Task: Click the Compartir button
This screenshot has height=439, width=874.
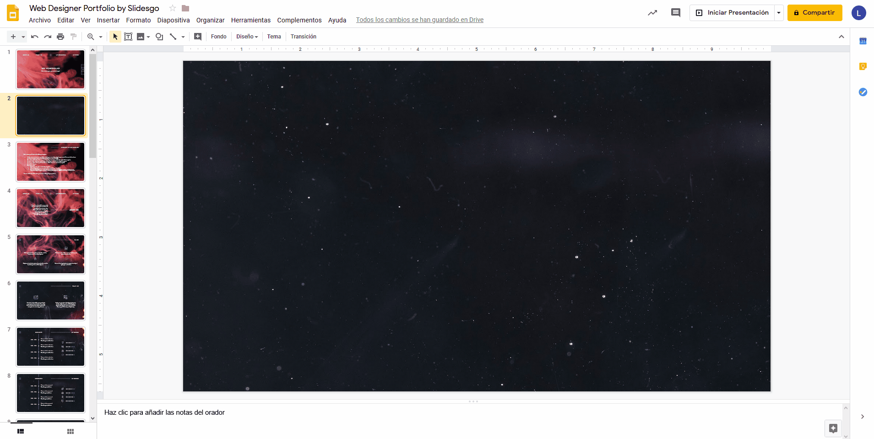Action: pos(815,13)
